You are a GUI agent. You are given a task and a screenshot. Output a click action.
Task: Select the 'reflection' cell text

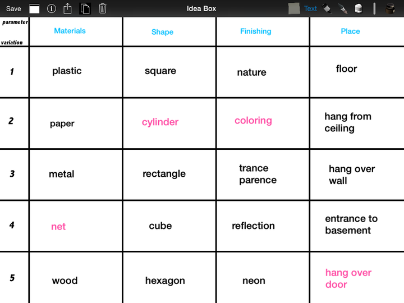(x=253, y=226)
